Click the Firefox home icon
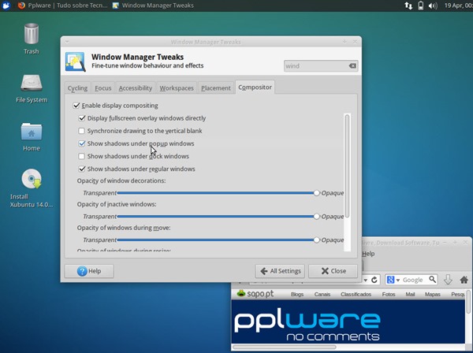Viewport: 473px width, 353px height. click(x=464, y=280)
